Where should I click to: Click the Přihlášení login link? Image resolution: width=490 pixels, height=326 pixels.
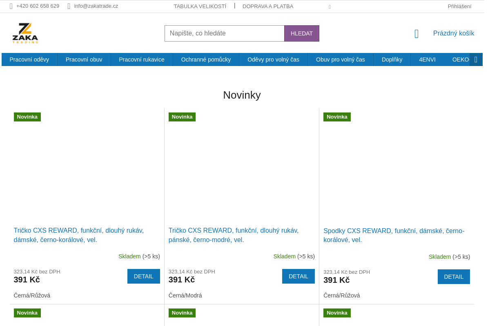459,6
